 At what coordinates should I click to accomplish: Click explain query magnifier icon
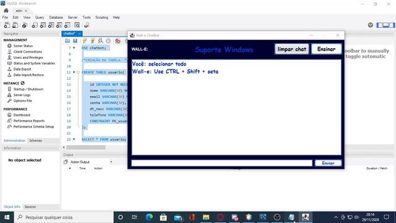(x=100, y=41)
